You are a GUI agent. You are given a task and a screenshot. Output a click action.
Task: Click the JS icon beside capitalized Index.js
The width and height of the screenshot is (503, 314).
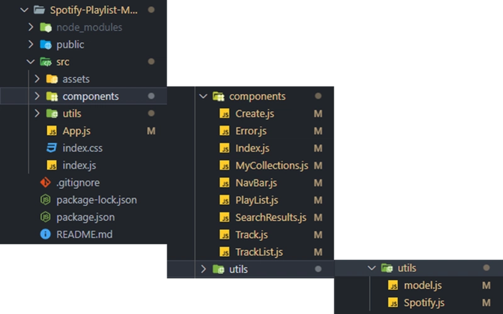pyautogui.click(x=224, y=148)
